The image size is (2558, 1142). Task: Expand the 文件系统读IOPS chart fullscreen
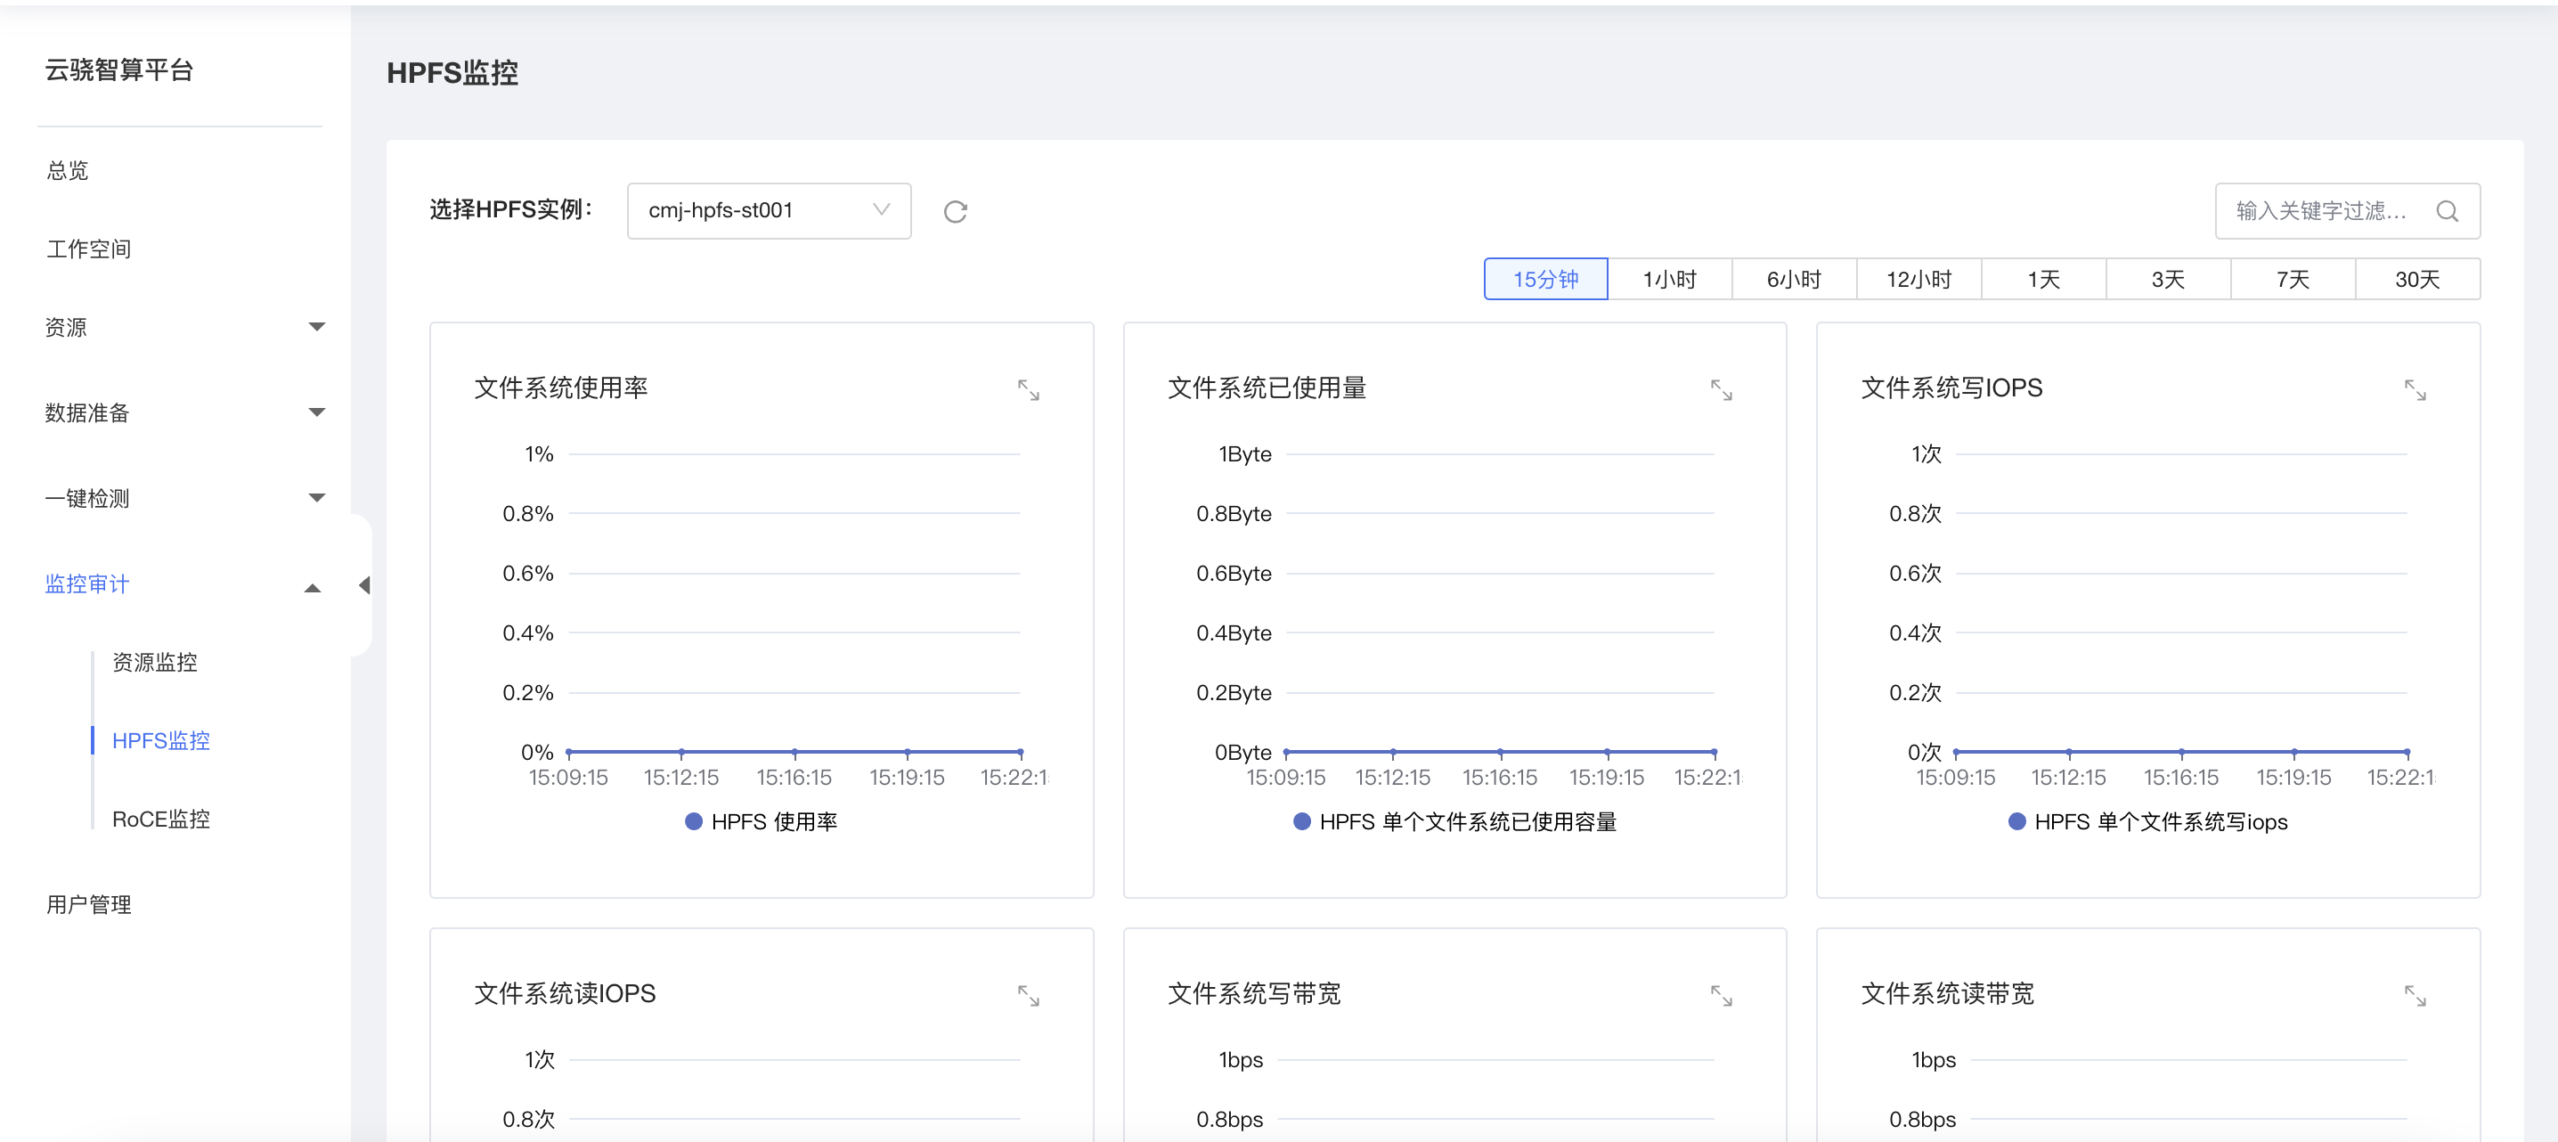coord(1028,996)
